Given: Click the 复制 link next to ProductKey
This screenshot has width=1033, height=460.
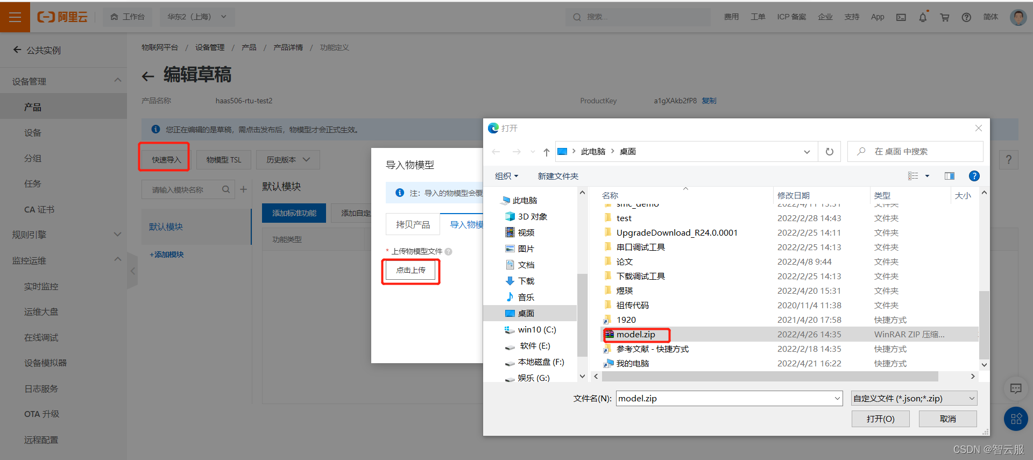Looking at the screenshot, I should point(709,101).
